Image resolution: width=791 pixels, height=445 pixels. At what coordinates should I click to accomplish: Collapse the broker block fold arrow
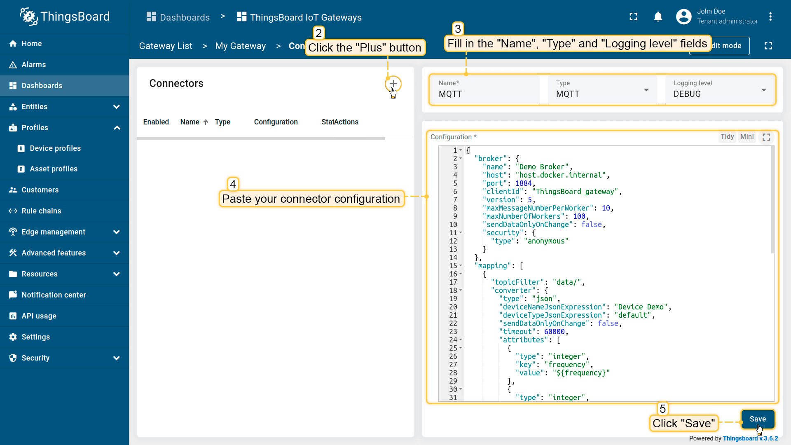click(x=461, y=159)
